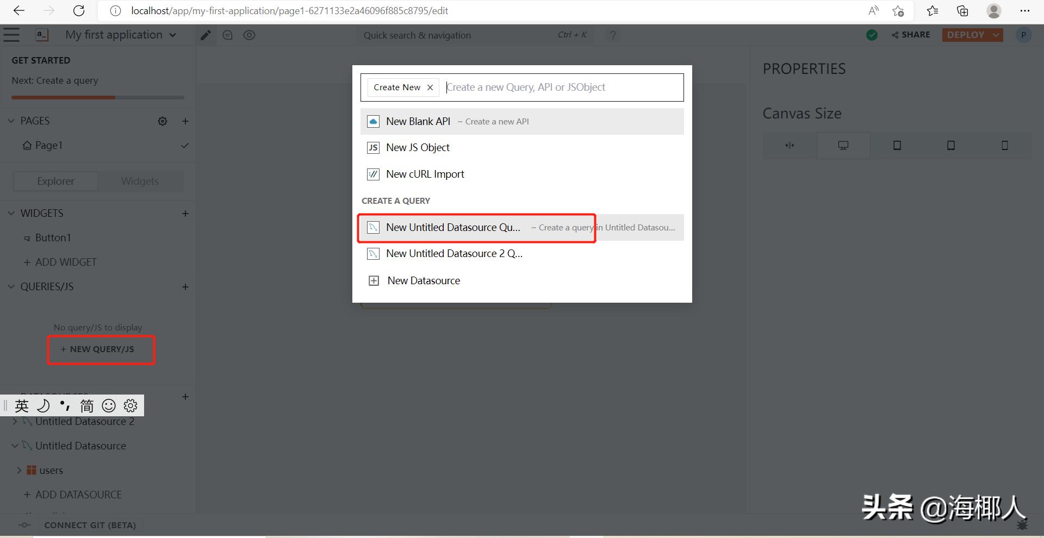1044x538 pixels.
Task: Click the DEPLOY button
Action: coord(966,35)
